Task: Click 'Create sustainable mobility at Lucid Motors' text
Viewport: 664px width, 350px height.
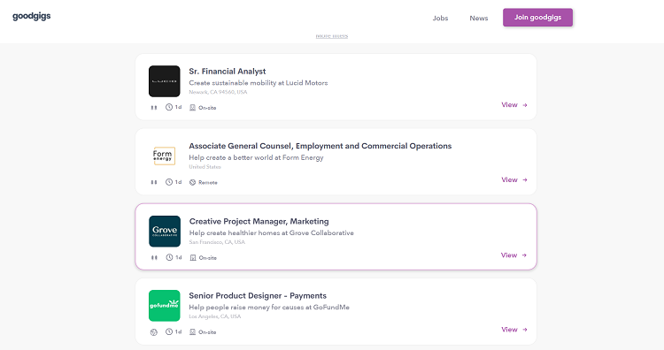Action: pos(259,83)
